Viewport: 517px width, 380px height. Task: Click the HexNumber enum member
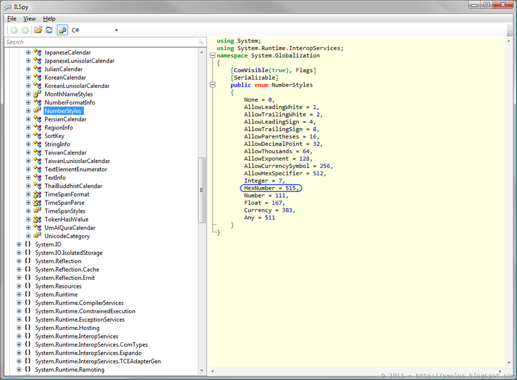[260, 188]
